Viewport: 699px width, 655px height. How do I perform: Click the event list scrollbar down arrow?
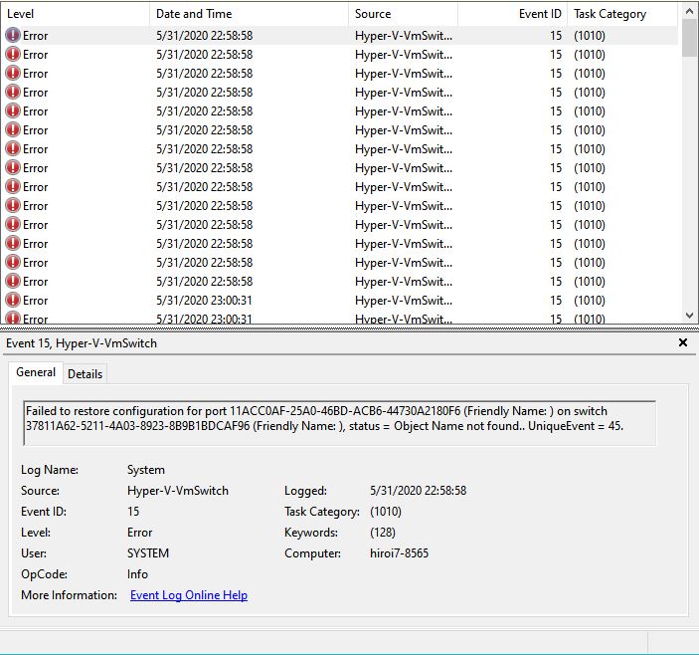(689, 316)
